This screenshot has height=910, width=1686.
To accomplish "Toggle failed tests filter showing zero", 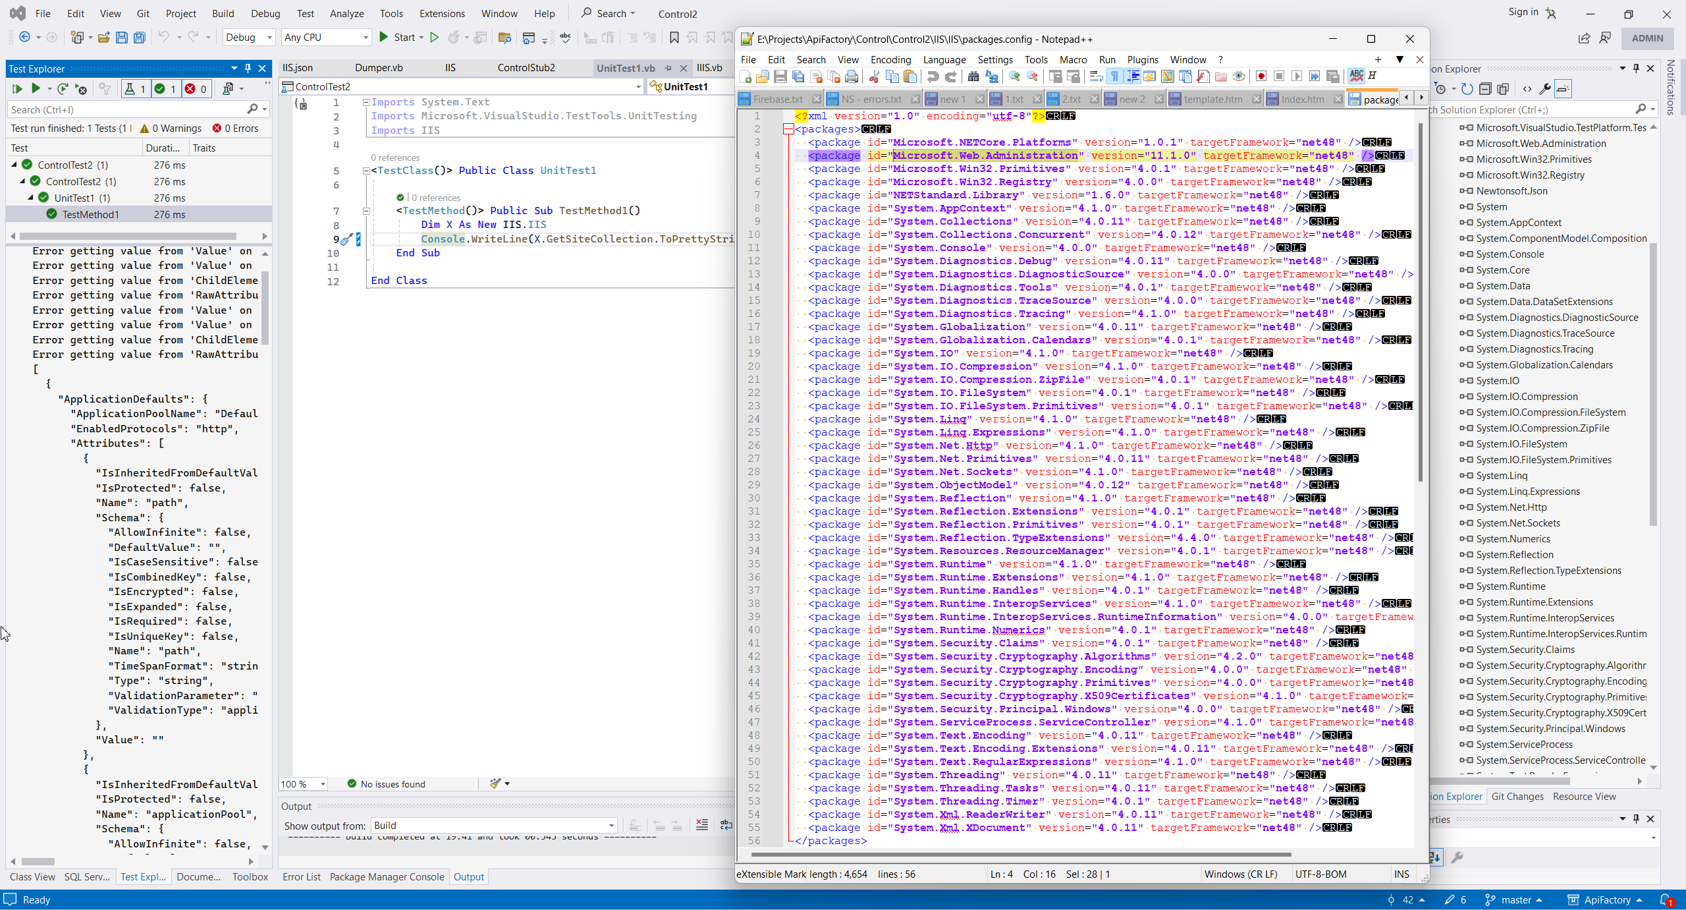I will [196, 88].
